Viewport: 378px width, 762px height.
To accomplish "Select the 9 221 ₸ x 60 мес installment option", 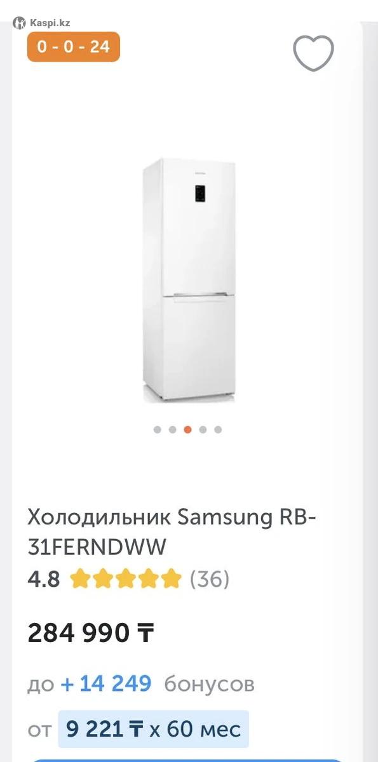I will 153,729.
